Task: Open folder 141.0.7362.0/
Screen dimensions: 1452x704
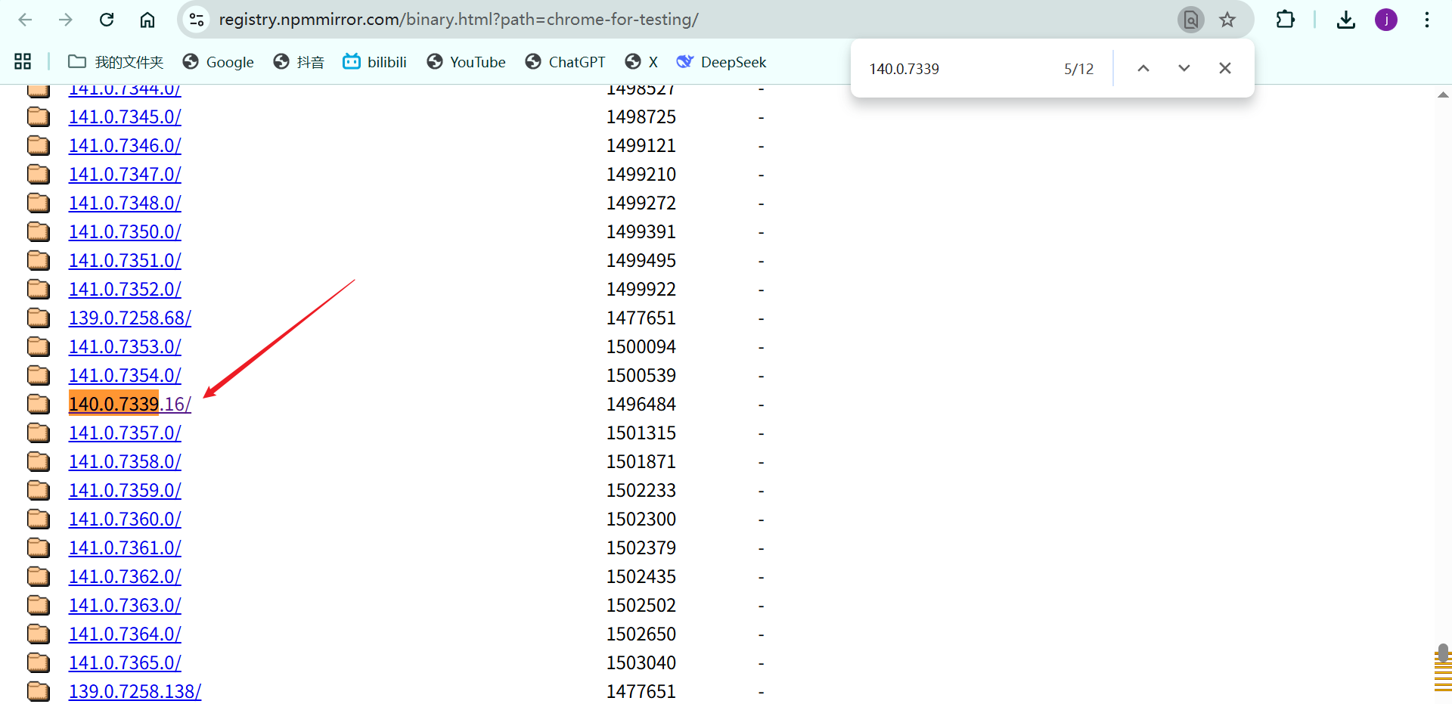Action: [125, 577]
